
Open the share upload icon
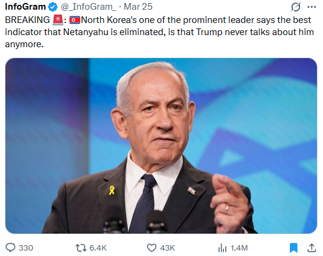(312, 248)
